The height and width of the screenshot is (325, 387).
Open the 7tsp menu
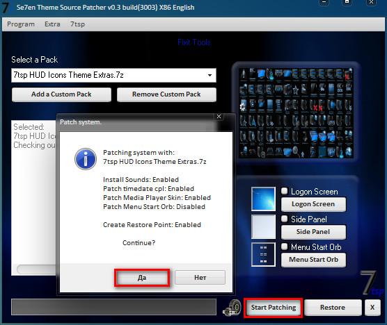pyautogui.click(x=77, y=24)
